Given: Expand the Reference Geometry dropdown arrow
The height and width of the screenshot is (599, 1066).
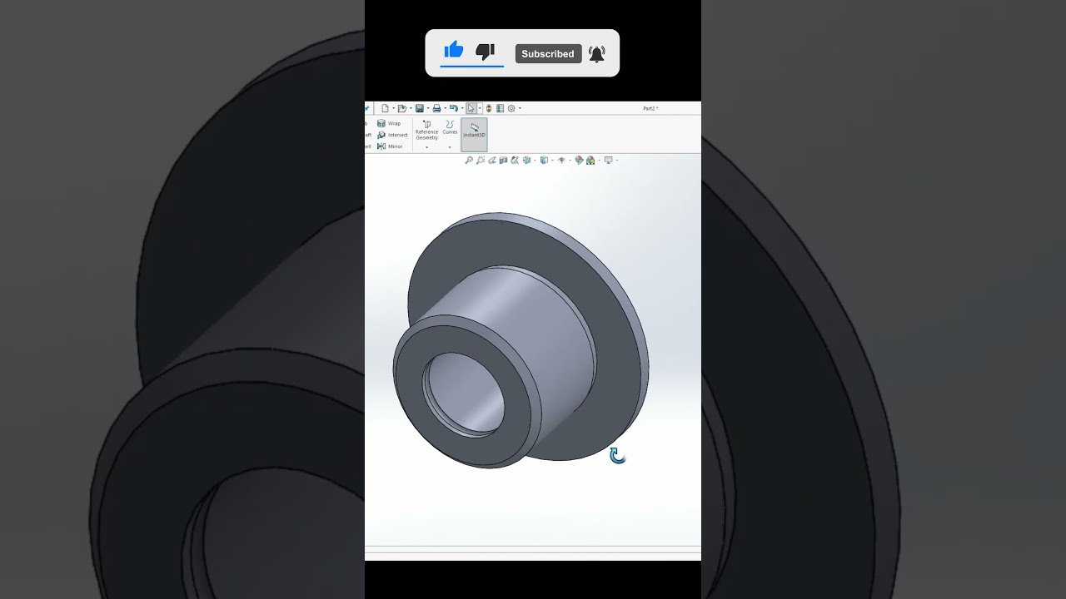Looking at the screenshot, I should pyautogui.click(x=426, y=147).
